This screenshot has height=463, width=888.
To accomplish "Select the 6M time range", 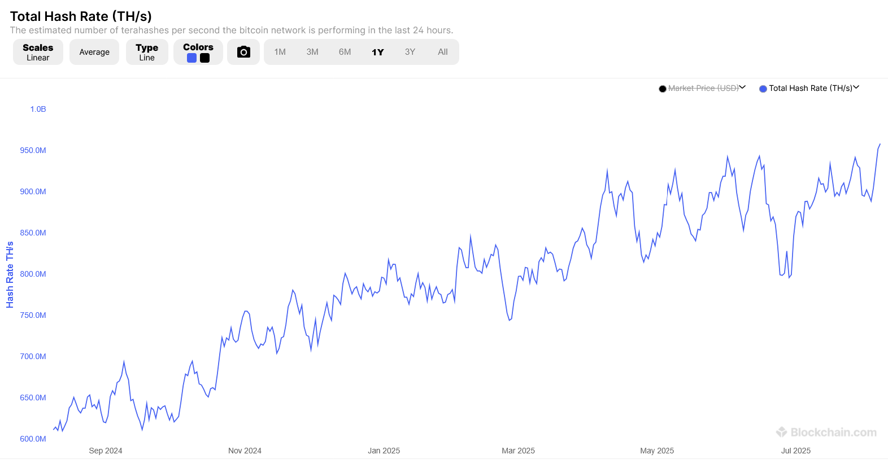I will click(x=345, y=52).
